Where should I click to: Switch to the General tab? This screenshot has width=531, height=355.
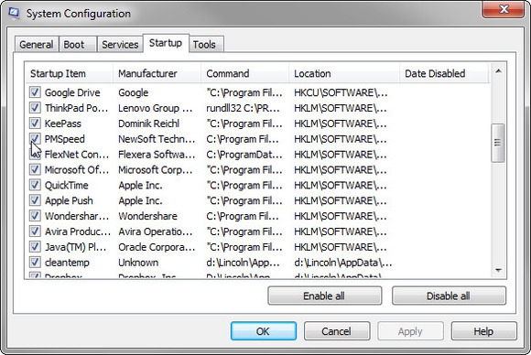tap(37, 44)
